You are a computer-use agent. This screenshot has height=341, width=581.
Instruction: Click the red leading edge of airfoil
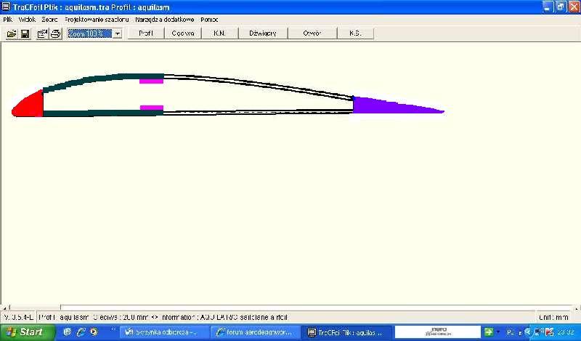click(31, 105)
